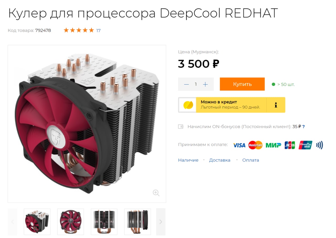Open the Доставка tab link
The width and height of the screenshot is (336, 238).
tap(220, 160)
